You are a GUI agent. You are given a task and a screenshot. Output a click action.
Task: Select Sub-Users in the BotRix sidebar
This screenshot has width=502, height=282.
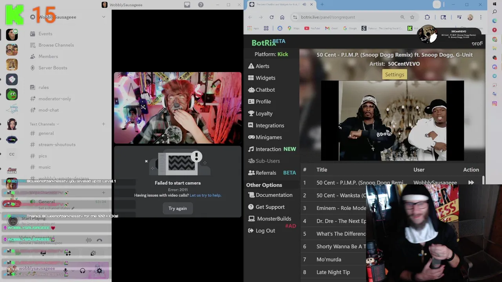(x=264, y=161)
